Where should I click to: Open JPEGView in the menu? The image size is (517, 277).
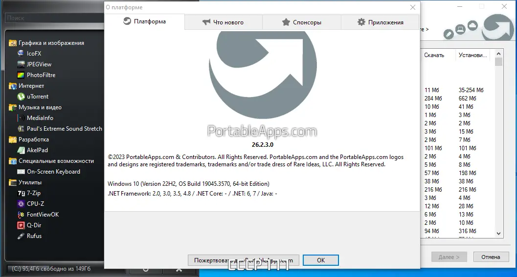pos(34,64)
